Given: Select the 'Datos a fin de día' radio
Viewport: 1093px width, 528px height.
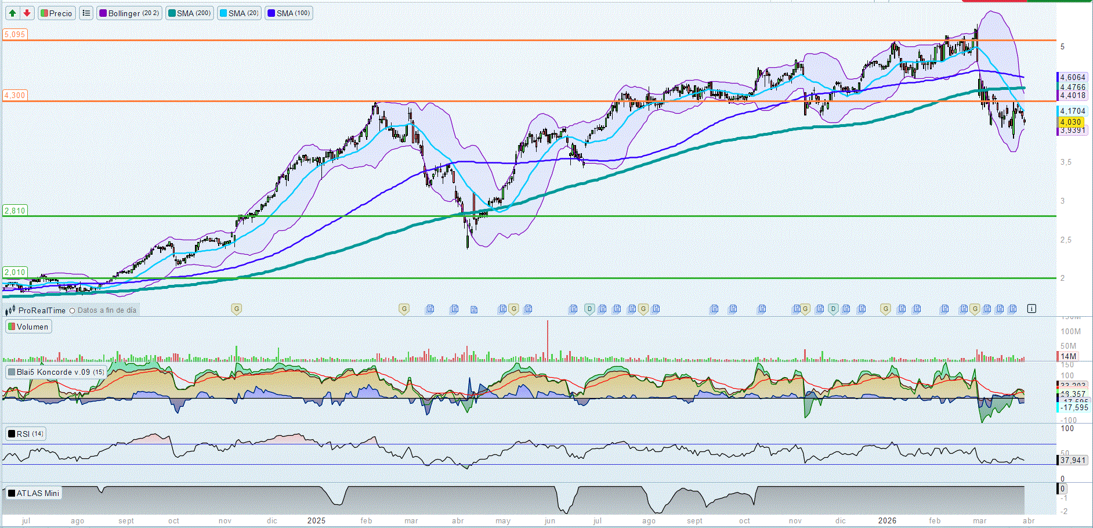Looking at the screenshot, I should click(x=73, y=310).
